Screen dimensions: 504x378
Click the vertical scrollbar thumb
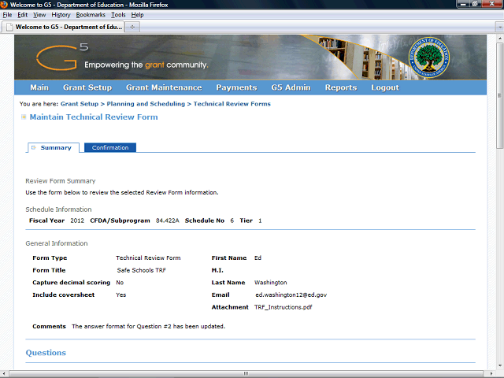click(500, 95)
